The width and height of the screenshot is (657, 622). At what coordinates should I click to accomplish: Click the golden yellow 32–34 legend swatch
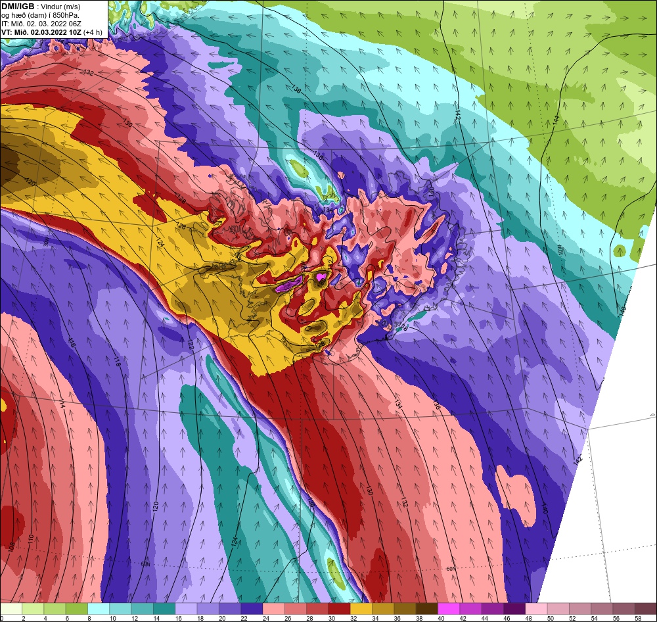point(361,609)
